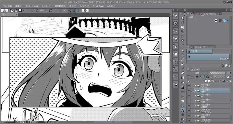Image resolution: width=233 pixels, height=124 pixels.
Task: Open the 編集(E) menu
Action: [19, 6]
